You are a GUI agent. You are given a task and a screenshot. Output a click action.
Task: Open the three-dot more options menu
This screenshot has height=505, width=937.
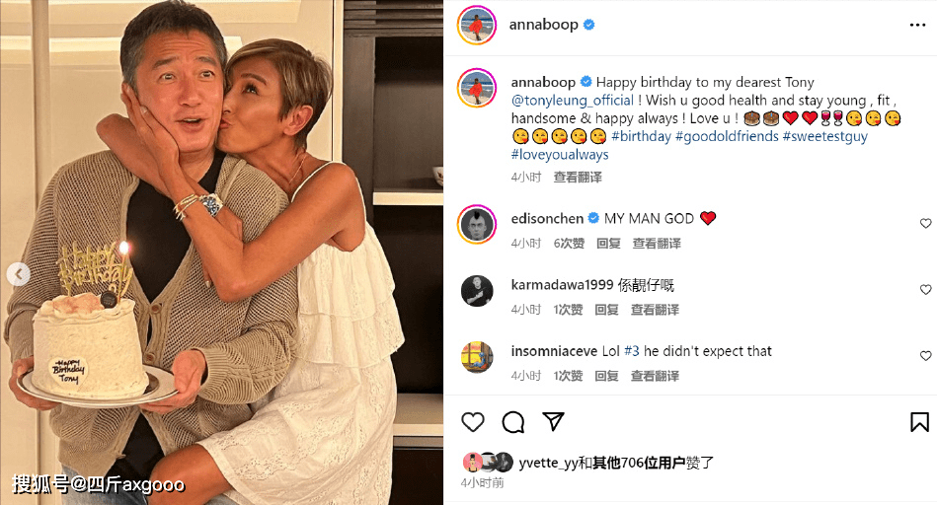[917, 25]
